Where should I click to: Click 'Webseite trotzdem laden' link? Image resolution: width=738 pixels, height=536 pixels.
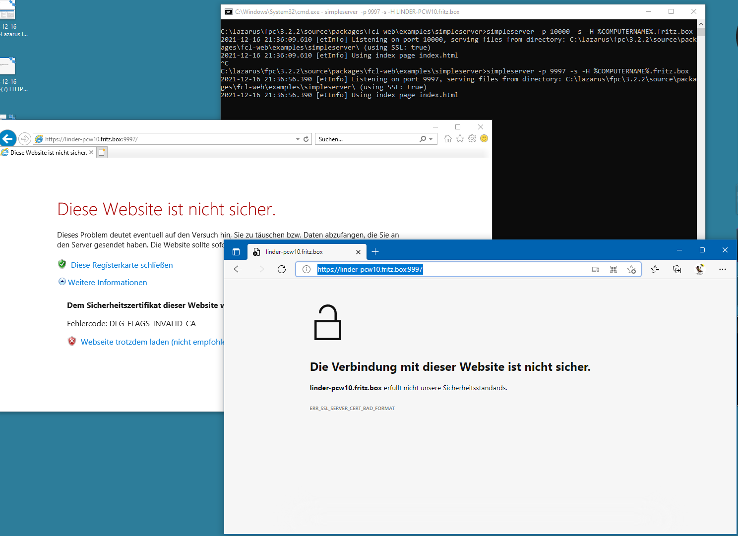[x=152, y=342]
